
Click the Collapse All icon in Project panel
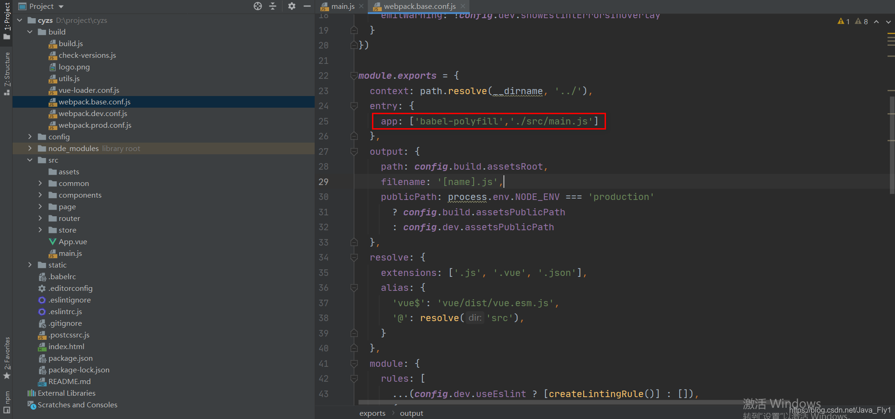pyautogui.click(x=273, y=6)
